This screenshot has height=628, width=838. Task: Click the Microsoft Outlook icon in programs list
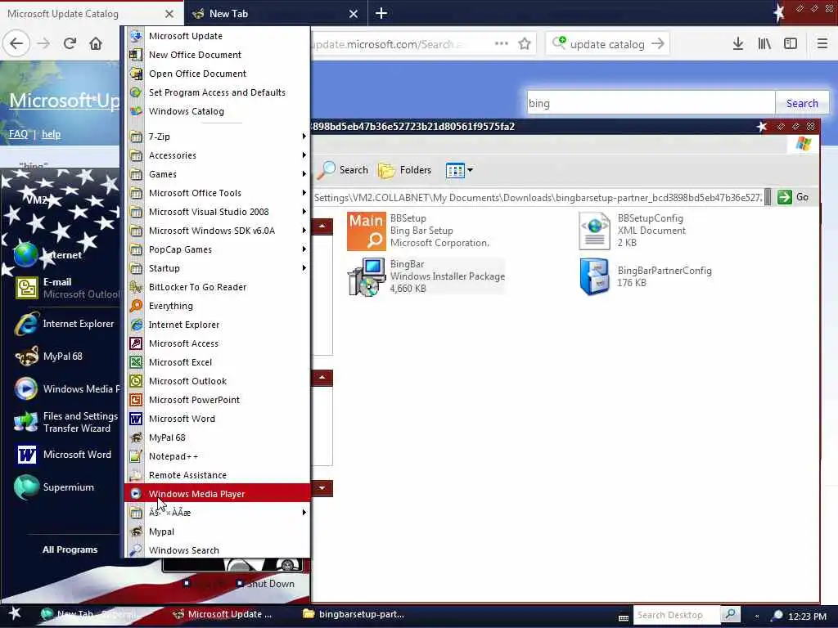[x=137, y=381]
